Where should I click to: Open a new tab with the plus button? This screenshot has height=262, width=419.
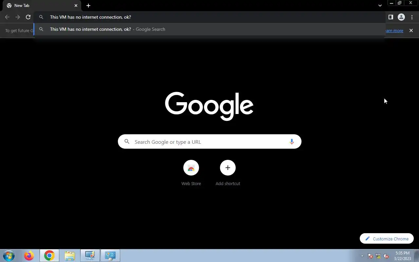coord(88,6)
